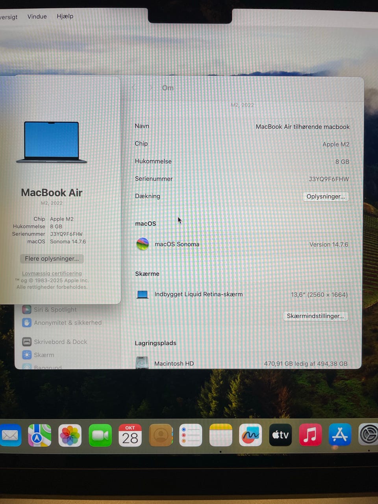Click 470,91 GB ledig af 494,38 GB
This screenshot has height=504, width=378.
point(306,363)
